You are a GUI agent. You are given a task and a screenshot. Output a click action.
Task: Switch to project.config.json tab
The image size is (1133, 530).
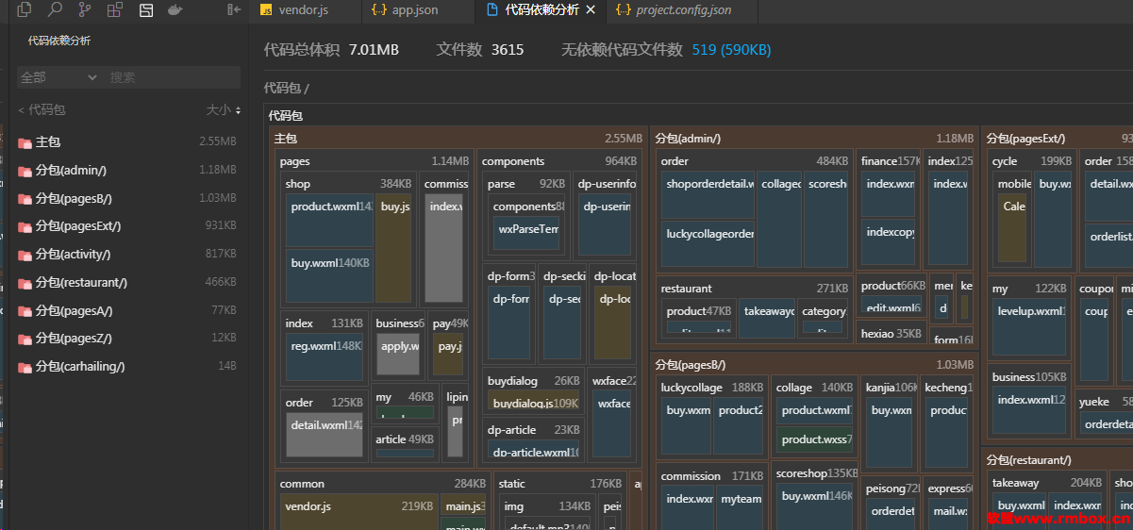[x=673, y=10]
